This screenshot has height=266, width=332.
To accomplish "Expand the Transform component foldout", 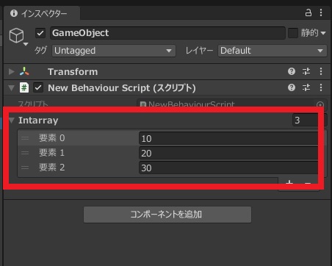I will coord(11,72).
